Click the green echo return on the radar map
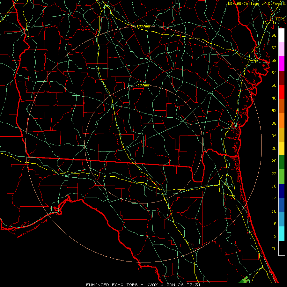Viewport: 287px width, 287px height. (x=244, y=280)
